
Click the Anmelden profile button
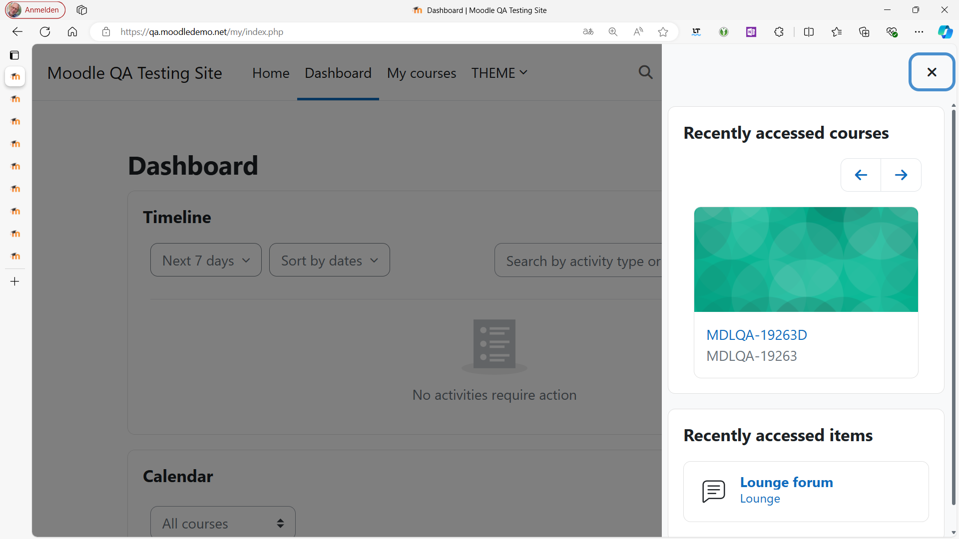(35, 10)
